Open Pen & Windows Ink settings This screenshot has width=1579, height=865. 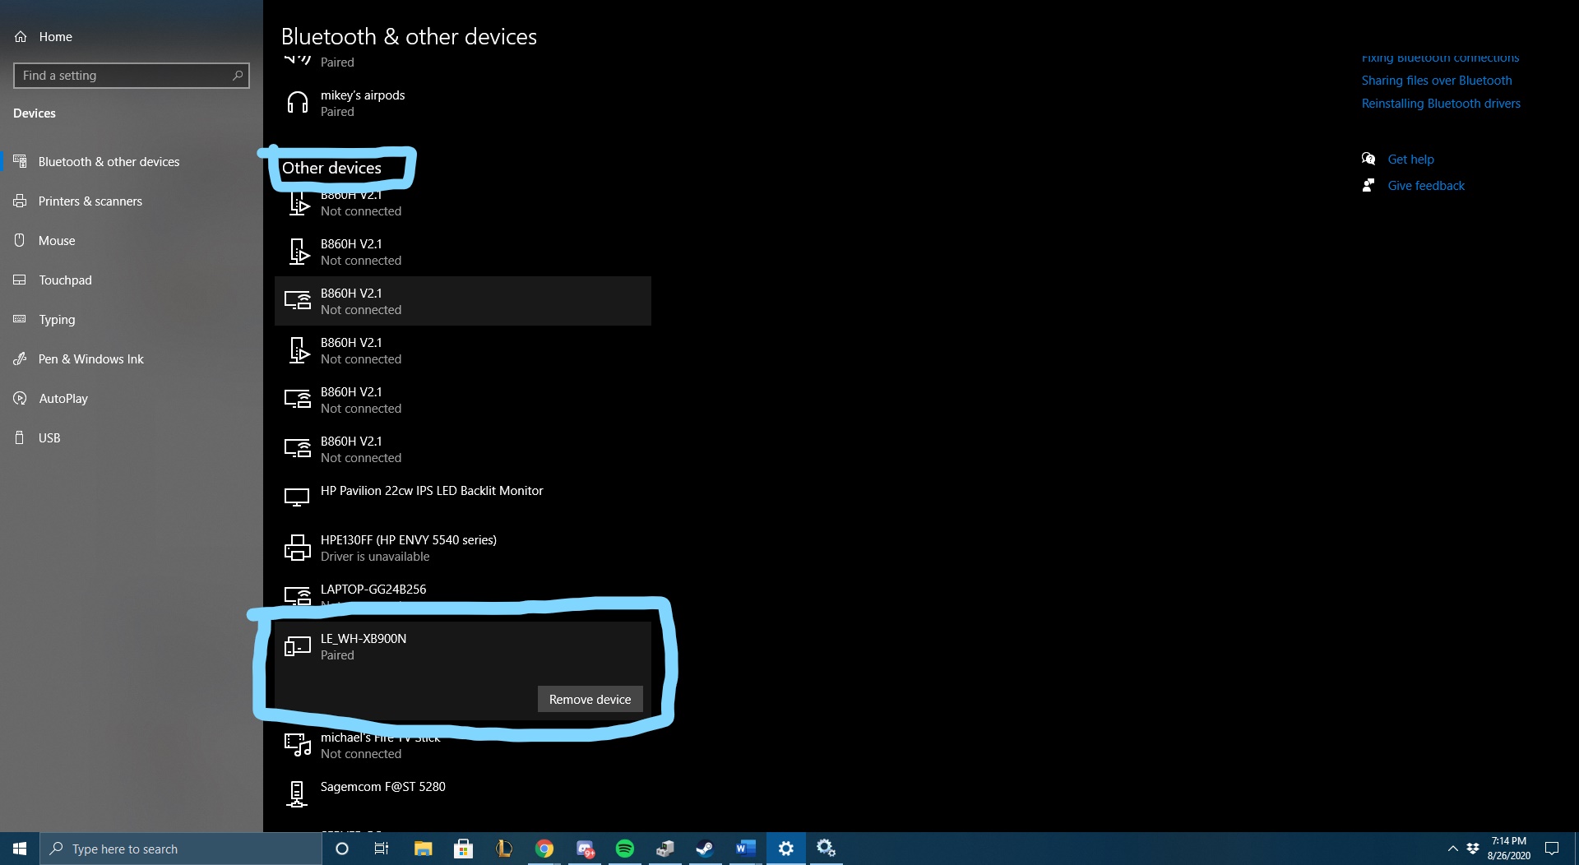[x=90, y=358]
